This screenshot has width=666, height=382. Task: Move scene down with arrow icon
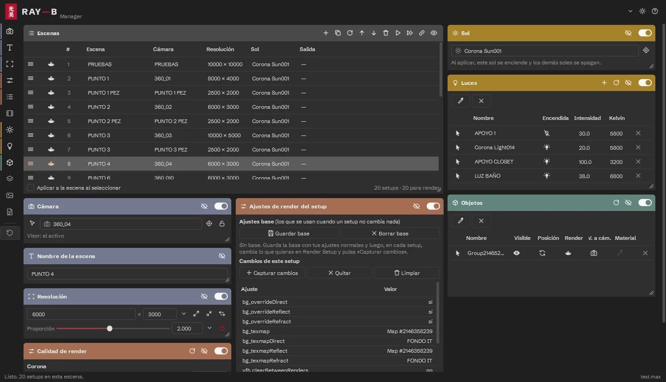point(374,33)
